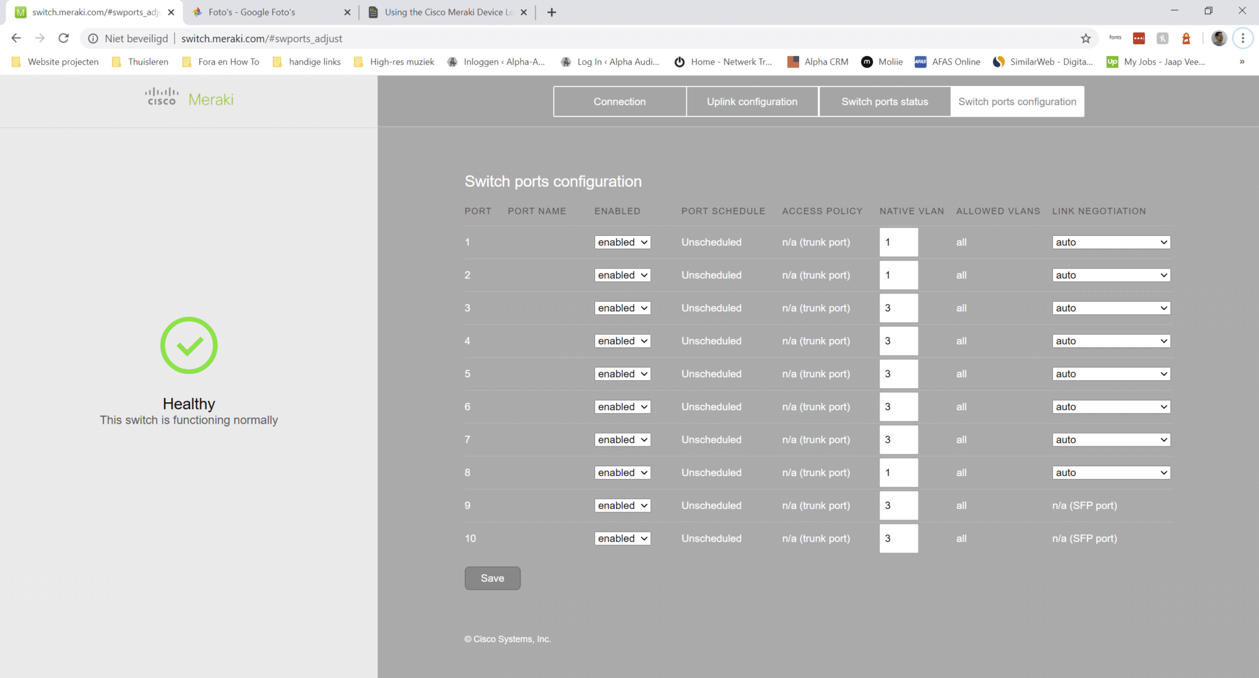Click the Cisco Meraki logo

[189, 98]
